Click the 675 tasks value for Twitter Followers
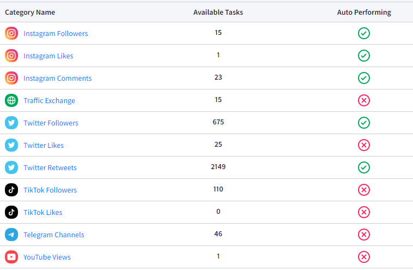The image size is (413, 270). 218,122
